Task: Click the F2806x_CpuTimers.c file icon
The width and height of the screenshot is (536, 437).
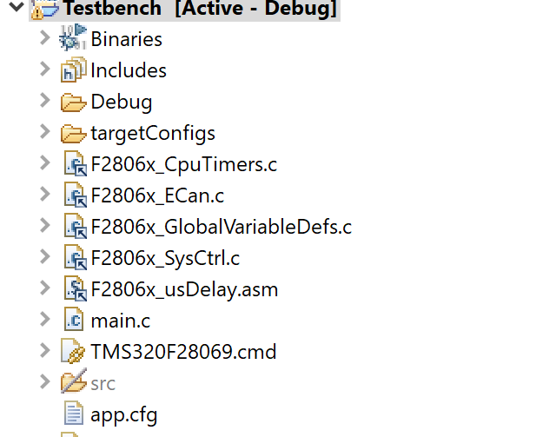Action: [73, 164]
